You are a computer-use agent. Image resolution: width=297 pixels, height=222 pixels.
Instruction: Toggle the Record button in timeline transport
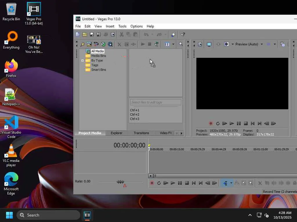pos(152,183)
